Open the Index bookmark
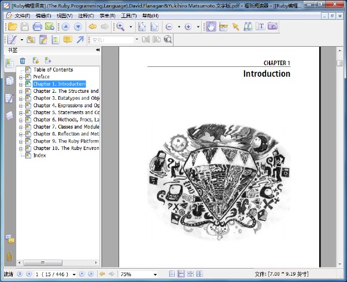 tap(39, 155)
